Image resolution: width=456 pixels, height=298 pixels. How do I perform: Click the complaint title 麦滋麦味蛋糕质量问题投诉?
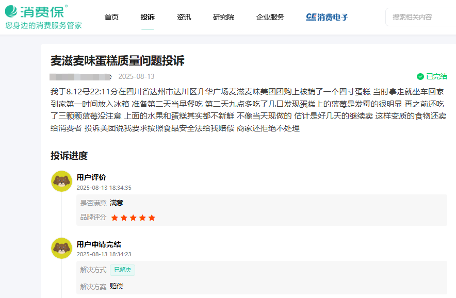tap(118, 61)
